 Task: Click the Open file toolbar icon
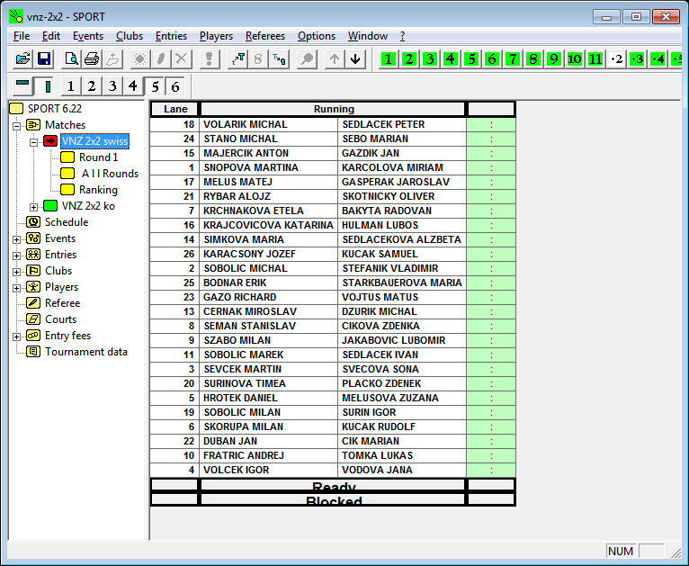tap(23, 59)
